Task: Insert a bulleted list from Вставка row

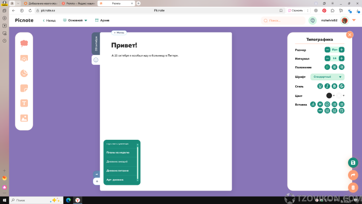Action: [342, 105]
